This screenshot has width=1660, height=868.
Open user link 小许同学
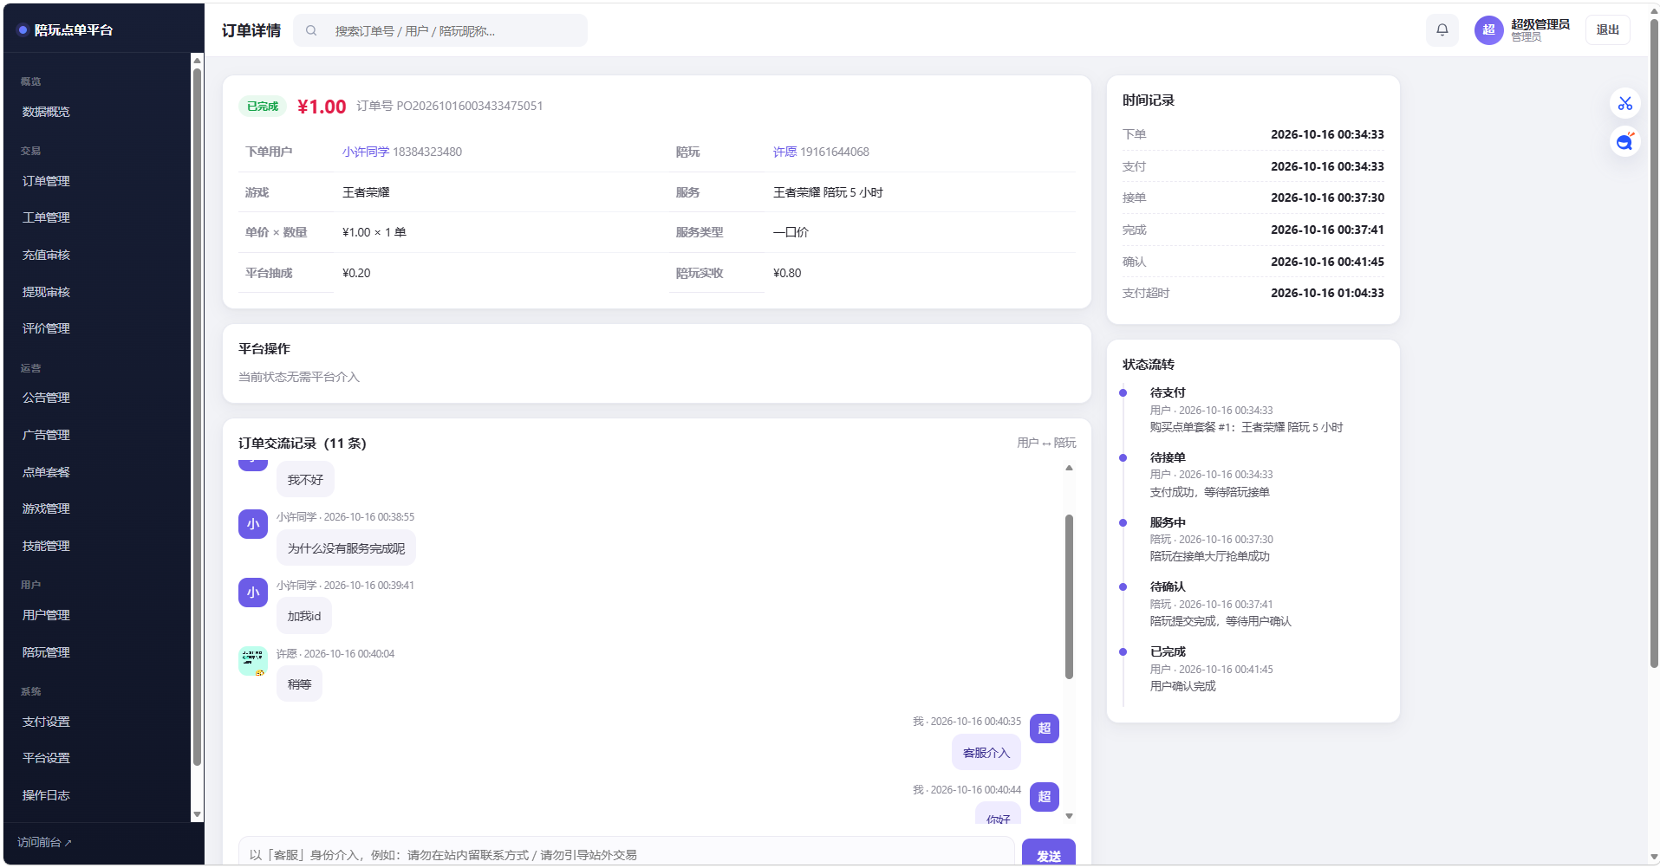tap(366, 152)
